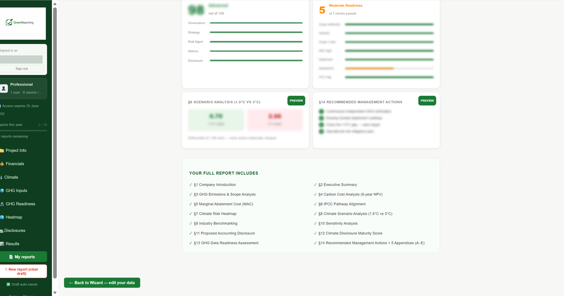564x296 pixels.
Task: Click the '1 user · 6 reports' plan details
Action: pyautogui.click(x=27, y=92)
